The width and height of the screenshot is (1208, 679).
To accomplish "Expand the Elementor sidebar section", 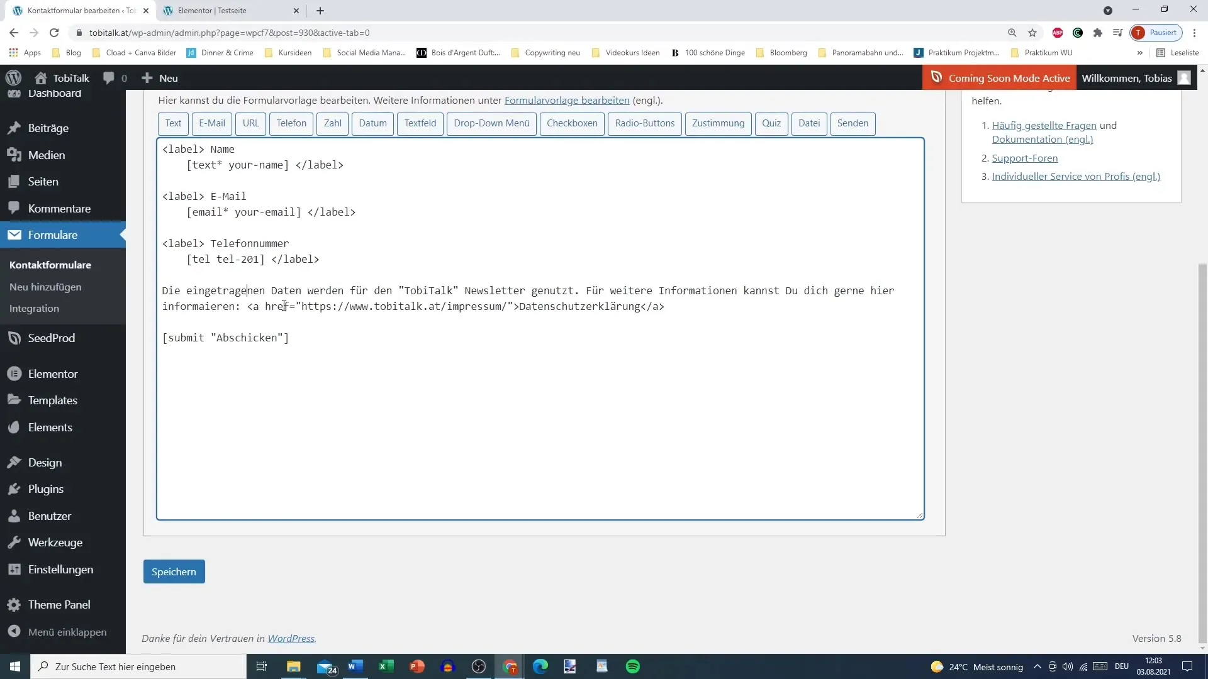I will pos(52,374).
